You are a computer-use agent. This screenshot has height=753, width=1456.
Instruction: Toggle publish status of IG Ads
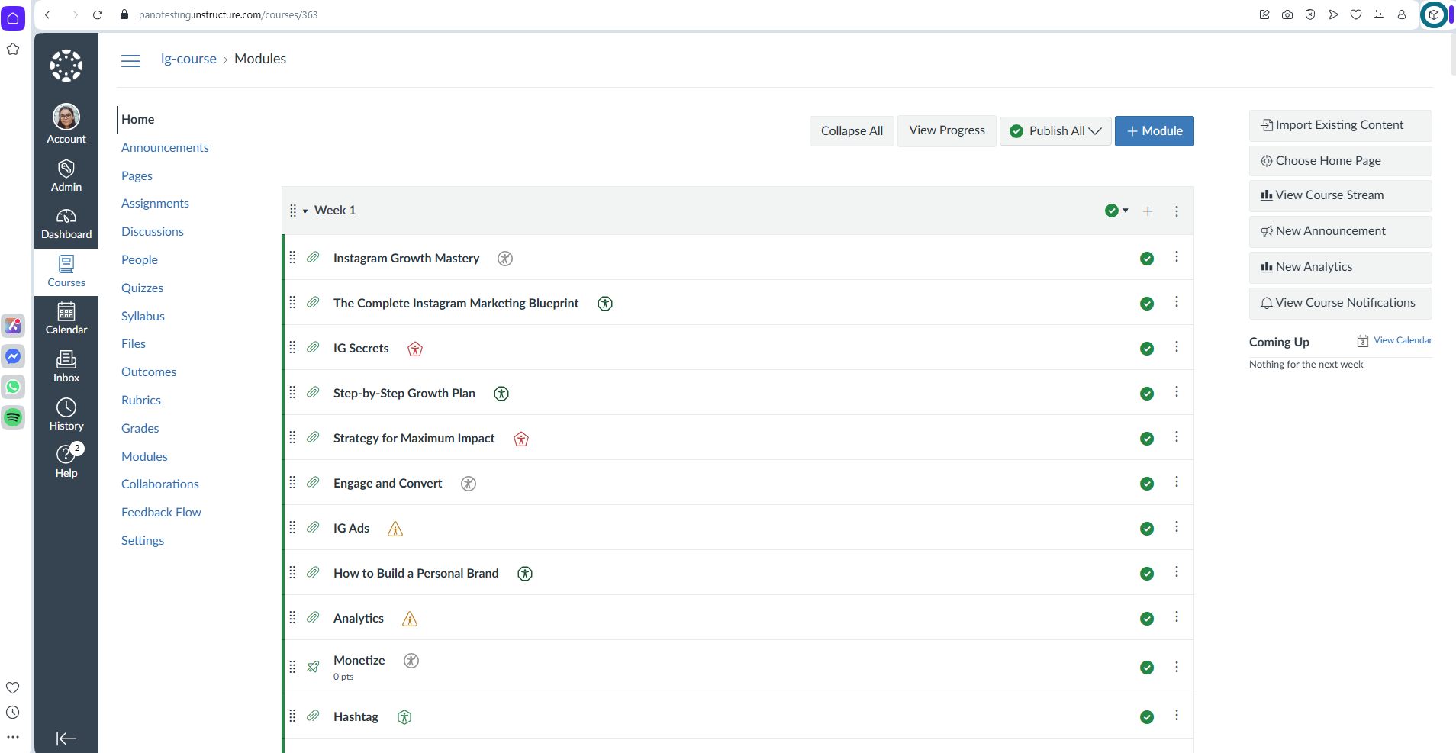pos(1147,529)
